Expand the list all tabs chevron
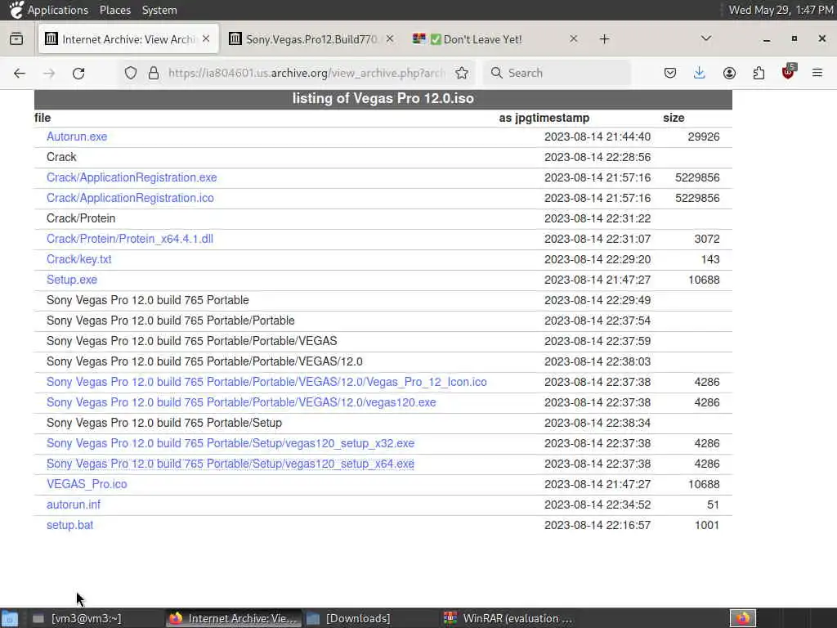 click(706, 38)
